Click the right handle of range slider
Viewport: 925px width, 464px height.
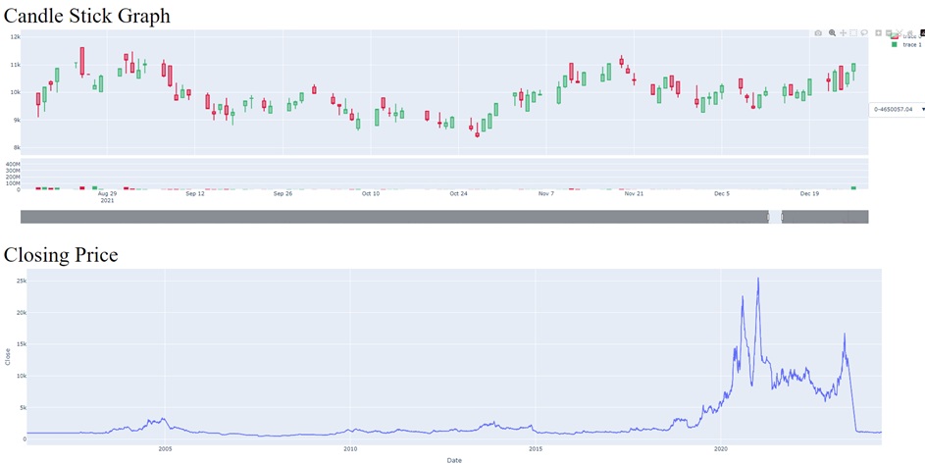[x=781, y=217]
